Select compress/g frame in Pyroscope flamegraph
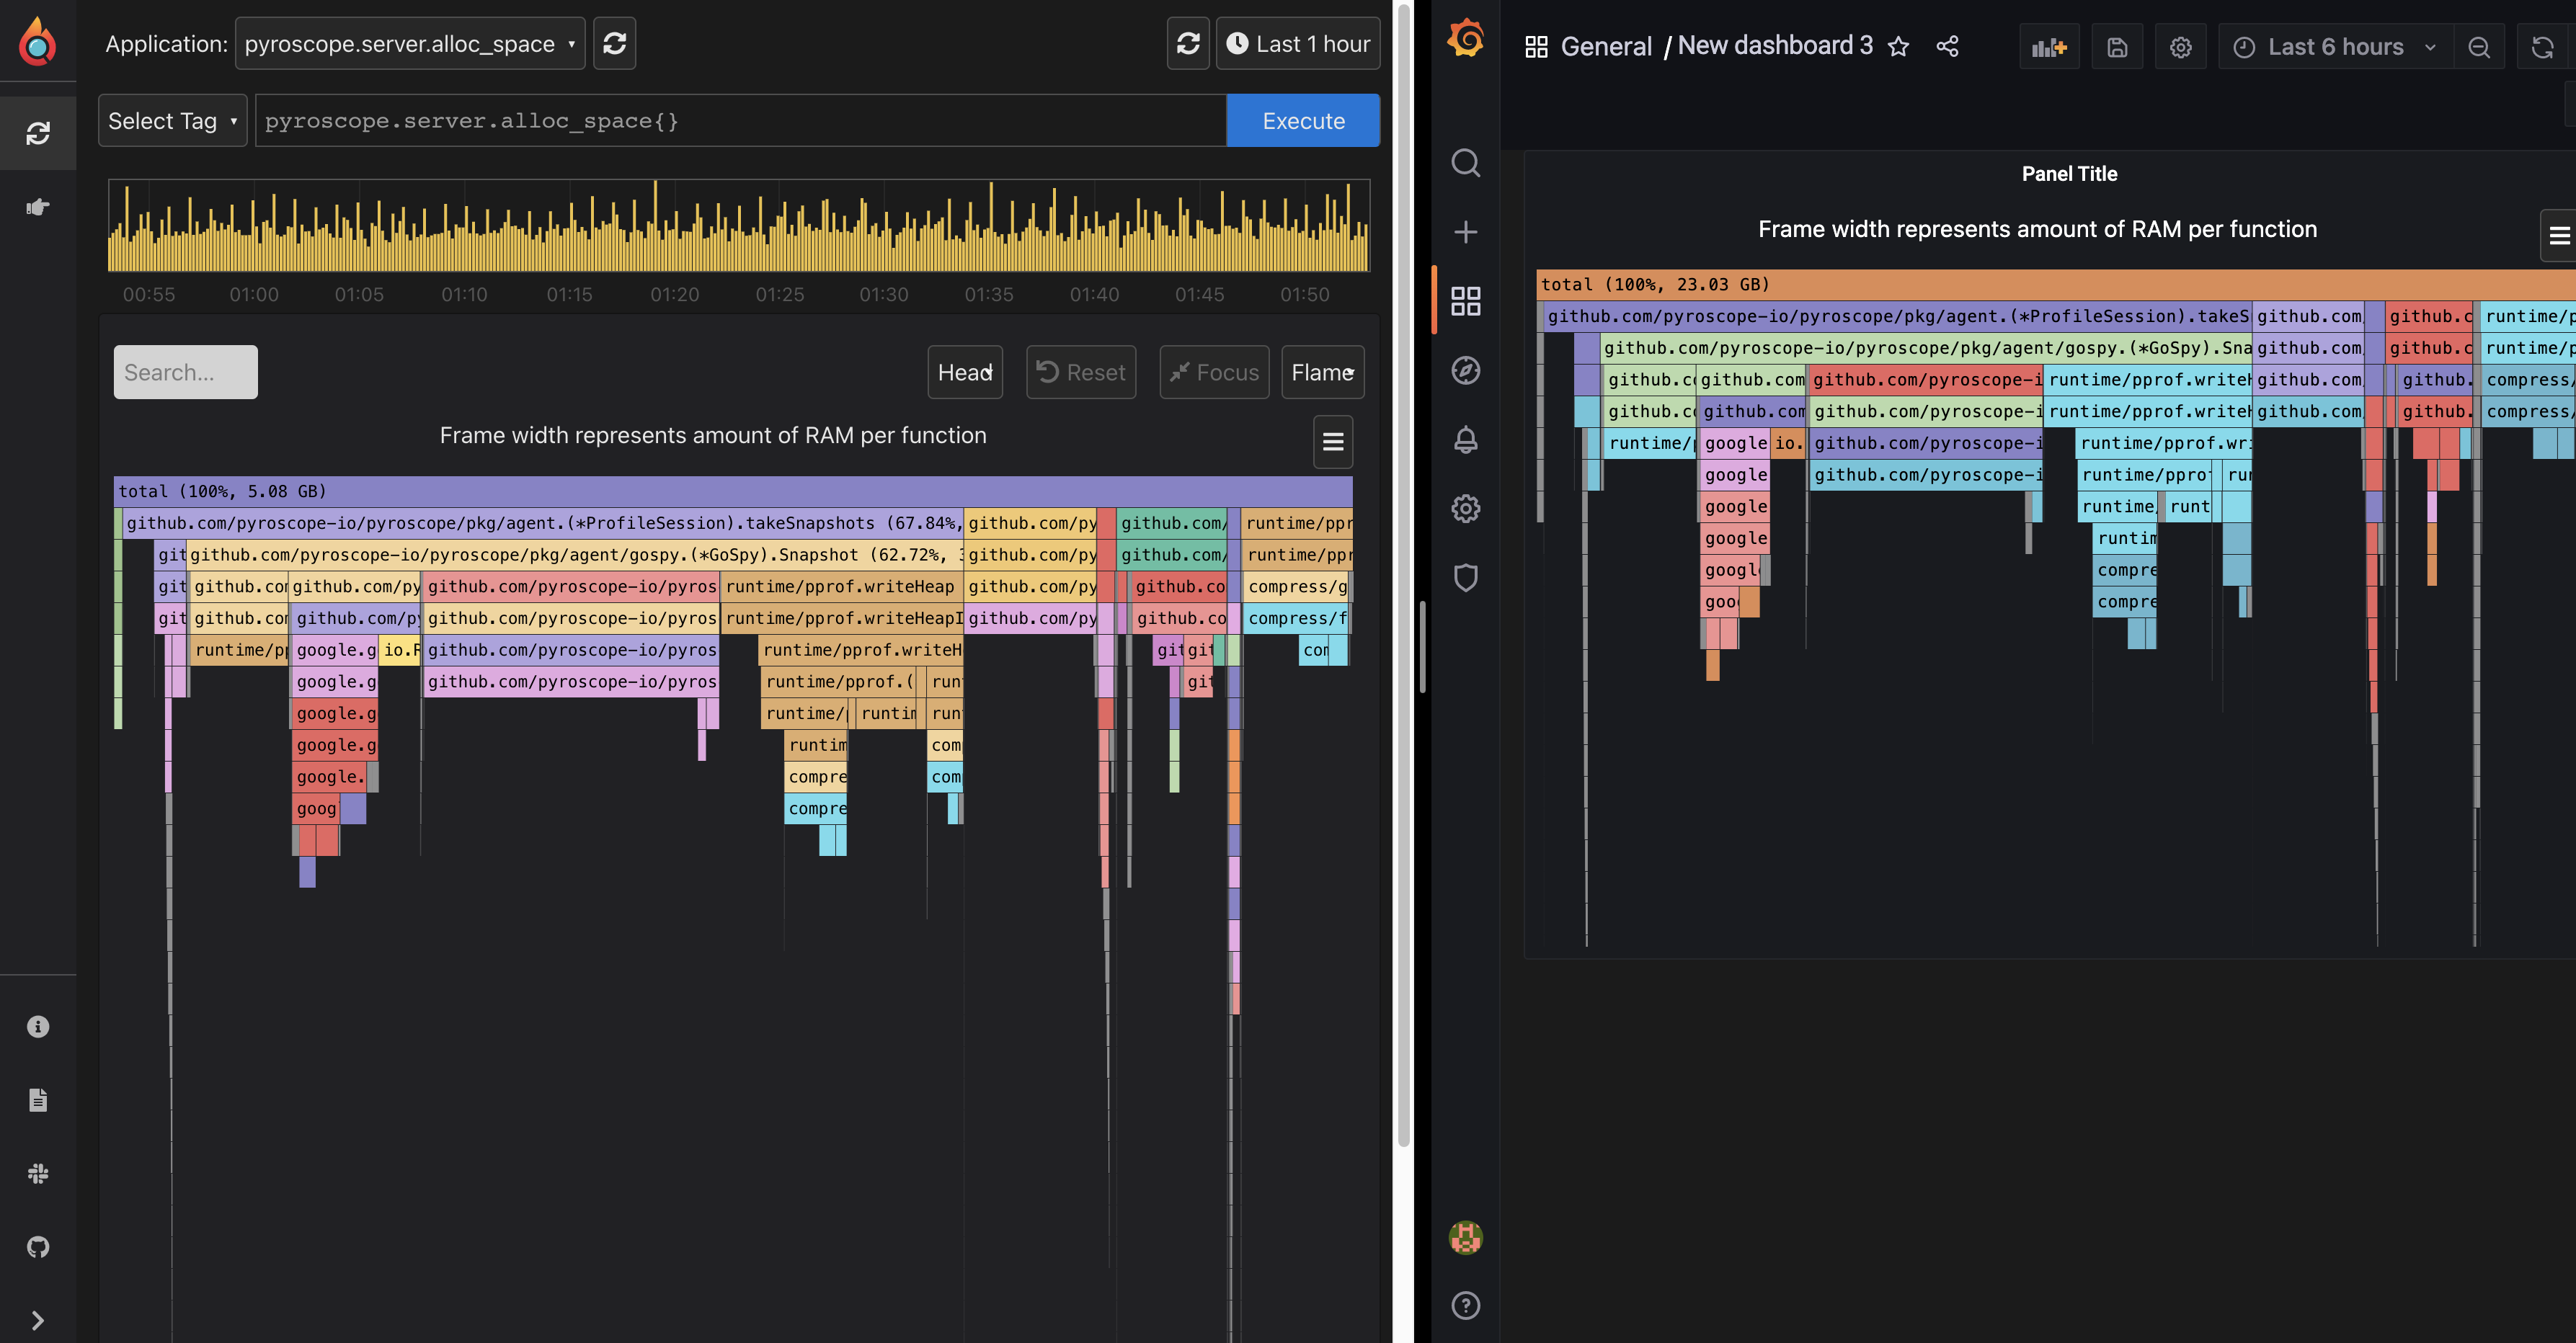The image size is (2576, 1343). pyautogui.click(x=1296, y=586)
